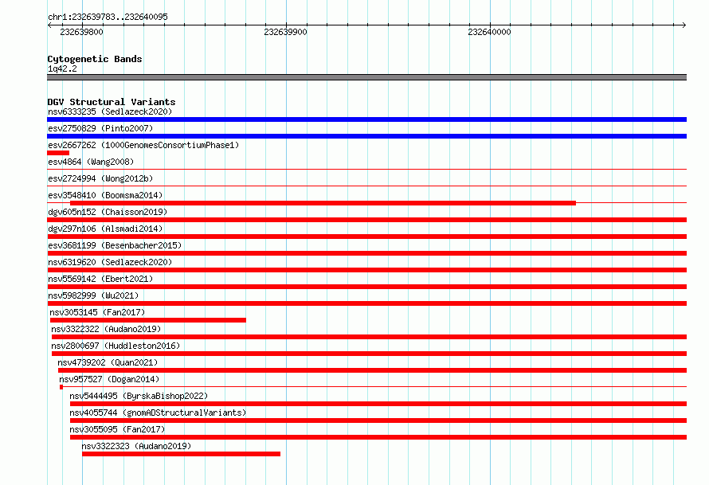Open esv2667262 (1000GenomesConsortiumPhase1) label
The image size is (709, 485).
[143, 145]
